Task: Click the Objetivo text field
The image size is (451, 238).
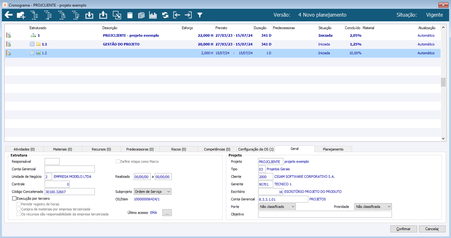Action: (x=325, y=214)
